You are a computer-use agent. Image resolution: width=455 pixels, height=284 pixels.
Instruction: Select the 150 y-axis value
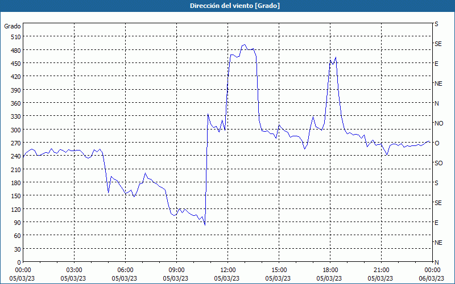16,196
